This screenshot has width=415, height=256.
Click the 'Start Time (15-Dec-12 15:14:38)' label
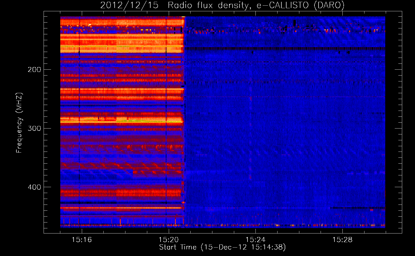coord(222,247)
